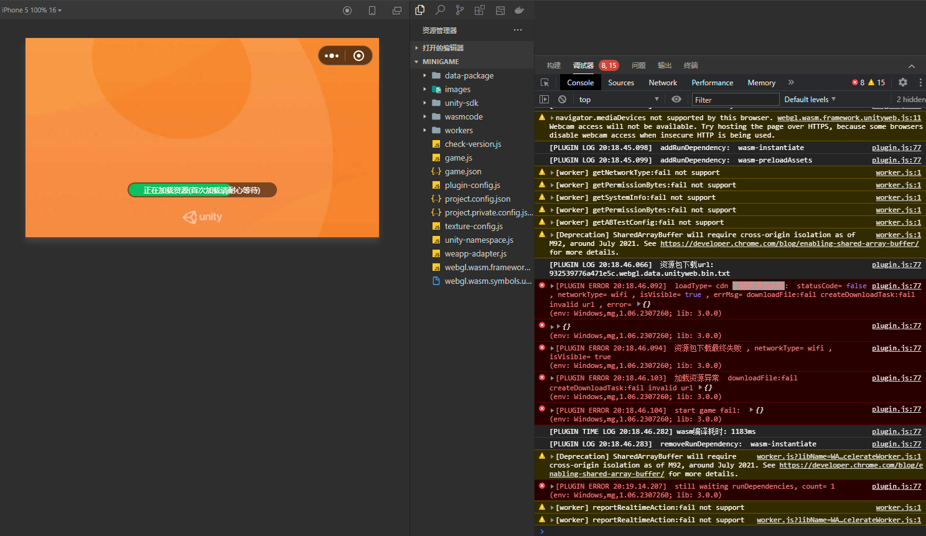The width and height of the screenshot is (926, 536).
Task: Click the layout panel icon in activity bar
Action: pos(500,10)
